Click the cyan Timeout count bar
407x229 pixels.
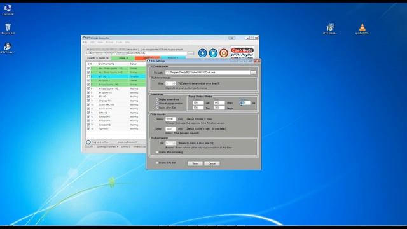tap(173, 58)
